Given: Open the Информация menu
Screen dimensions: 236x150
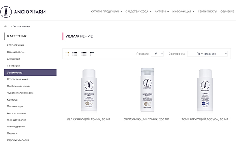Looking at the screenshot, I should pyautogui.click(x=183, y=12).
